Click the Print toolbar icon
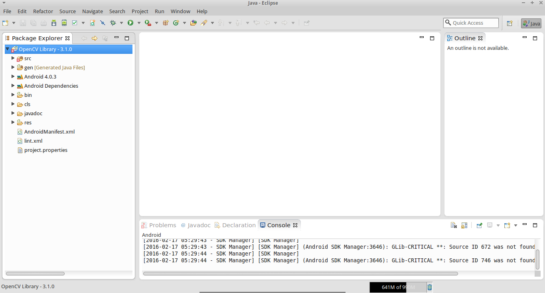Image resolution: width=545 pixels, height=293 pixels. coord(43,23)
